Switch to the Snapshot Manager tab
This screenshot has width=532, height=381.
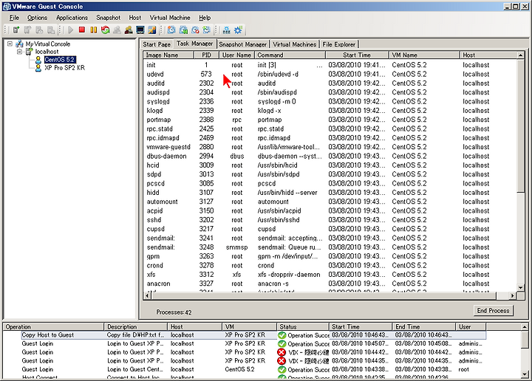coord(243,44)
